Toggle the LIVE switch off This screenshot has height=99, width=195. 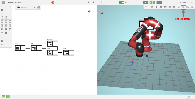(121, 3)
